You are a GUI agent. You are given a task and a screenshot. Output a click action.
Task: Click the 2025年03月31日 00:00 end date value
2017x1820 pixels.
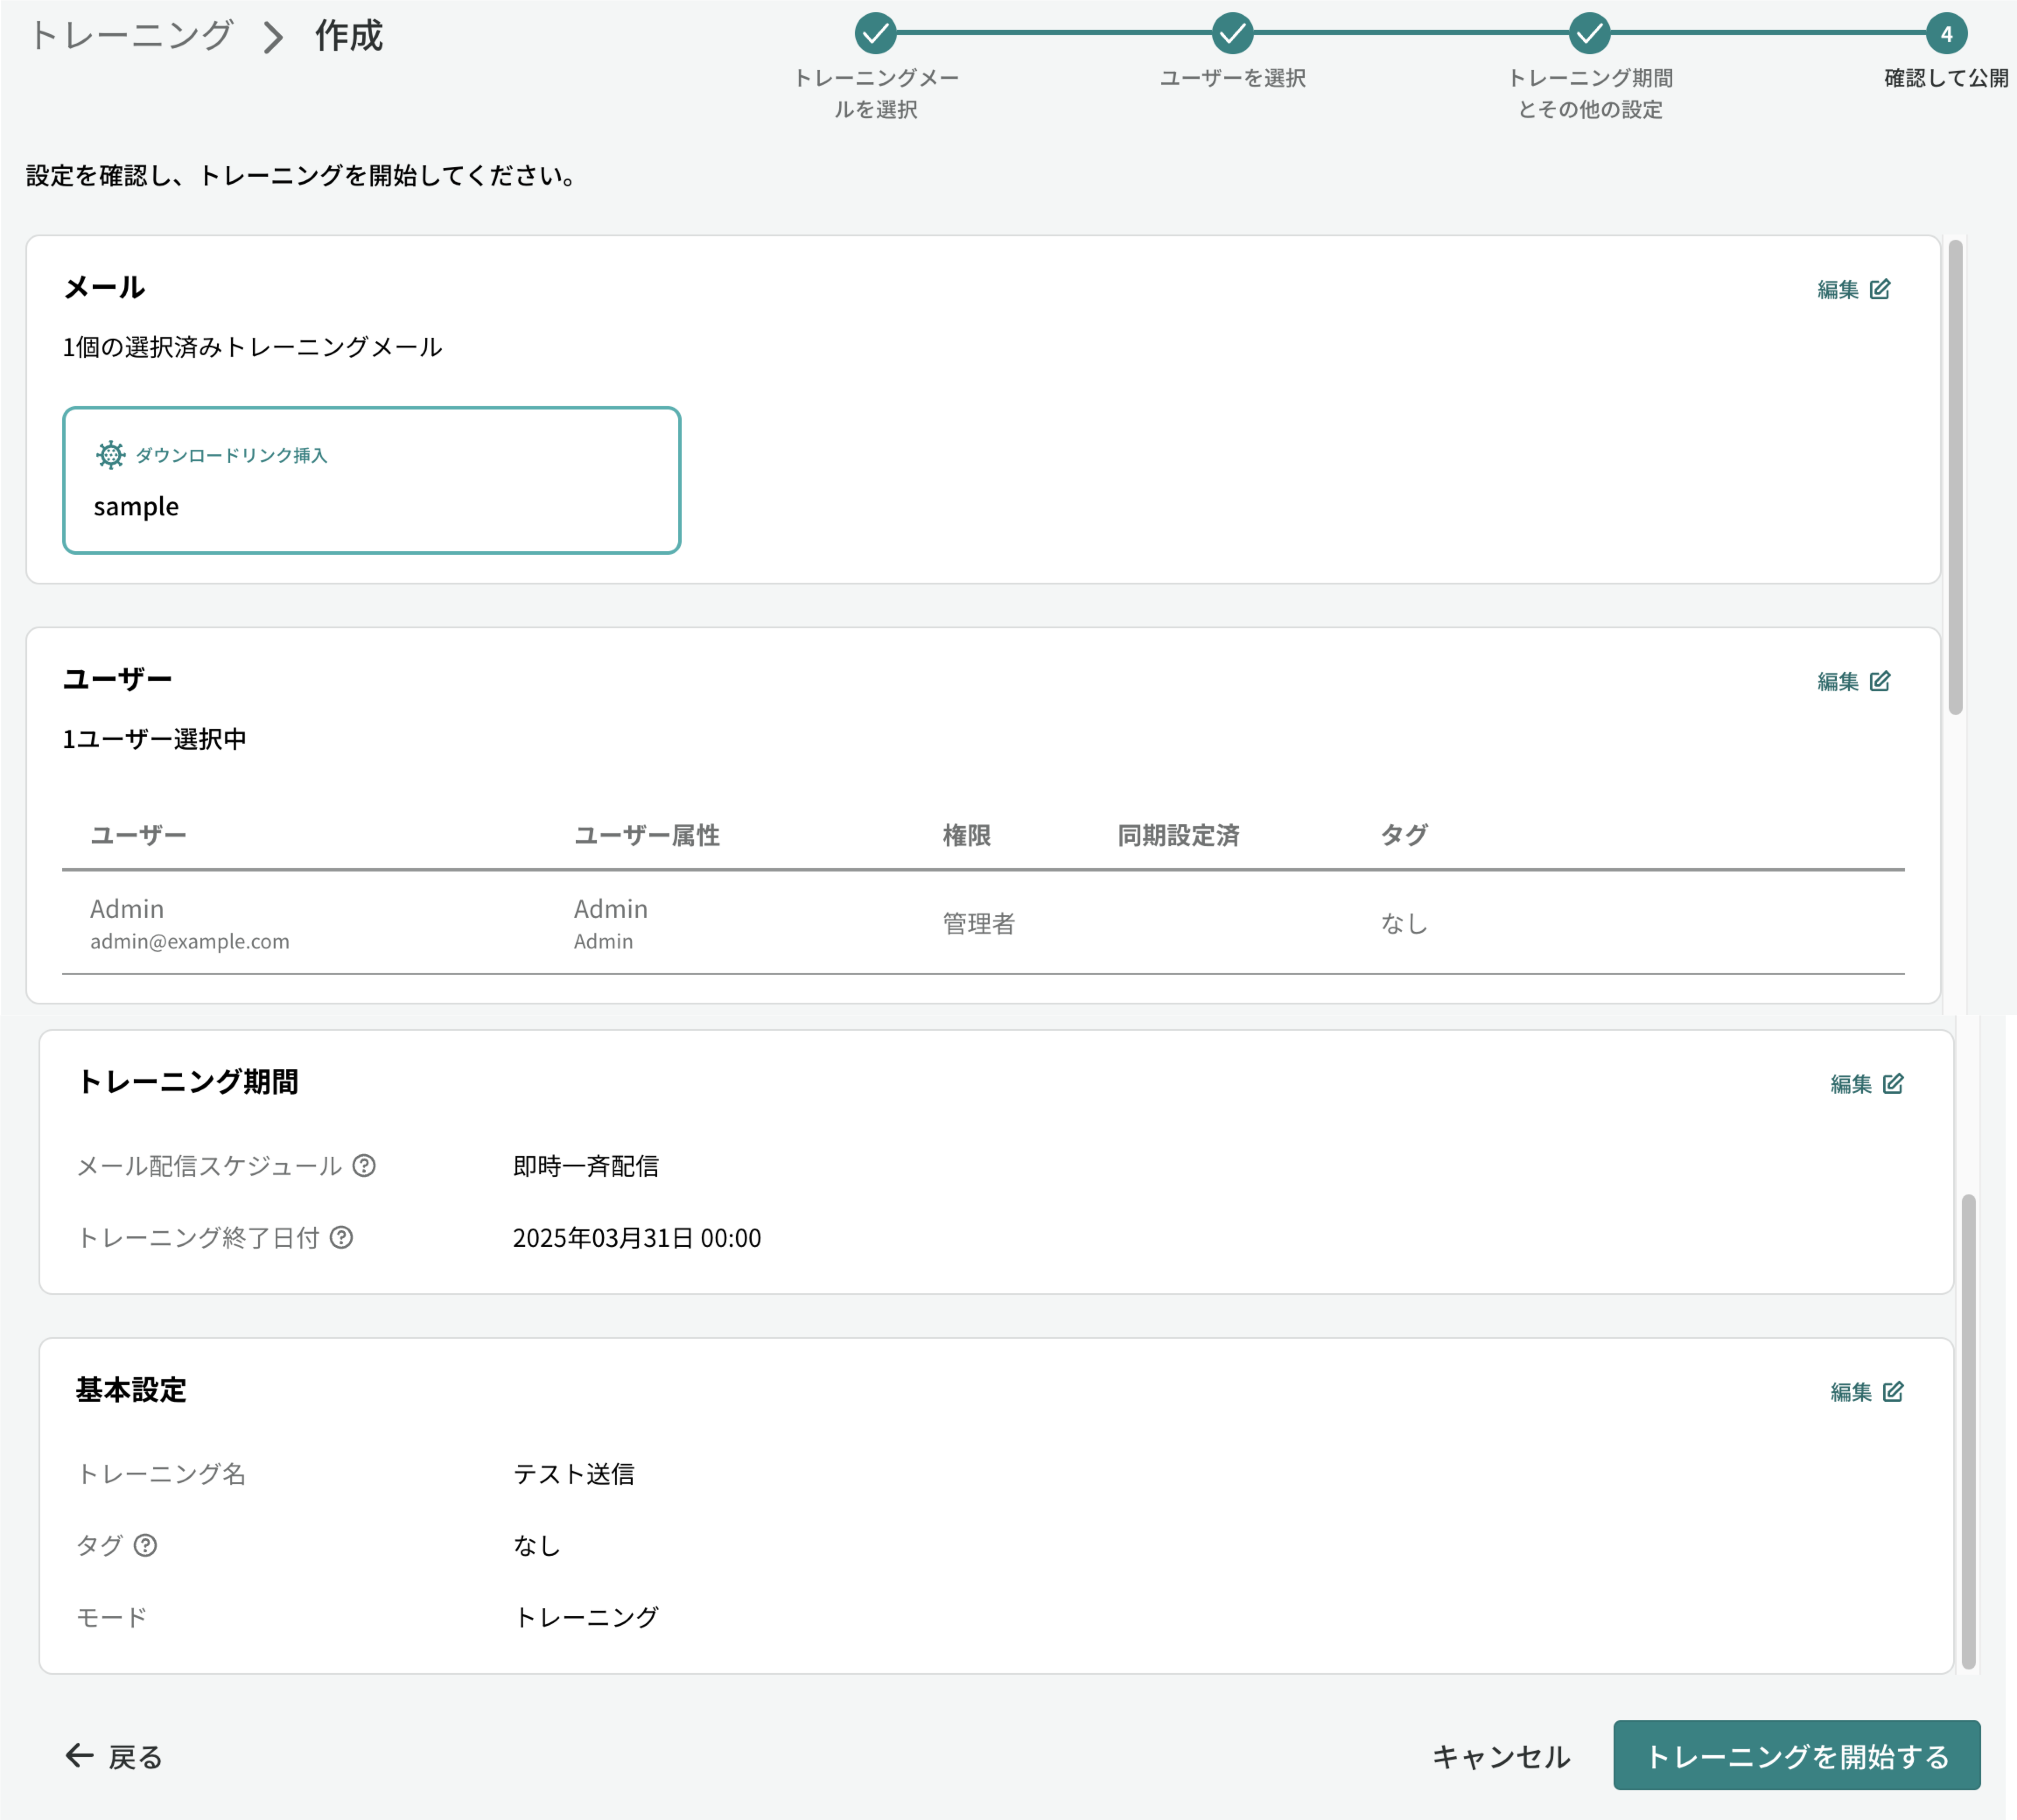point(637,1238)
